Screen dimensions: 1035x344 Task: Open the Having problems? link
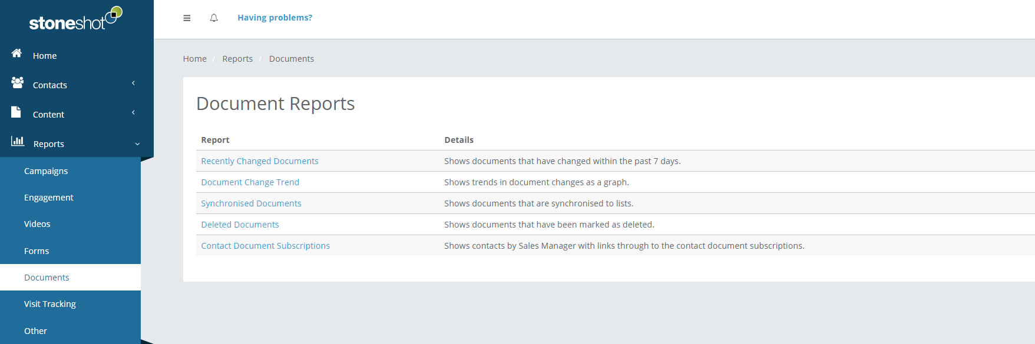[x=275, y=18]
